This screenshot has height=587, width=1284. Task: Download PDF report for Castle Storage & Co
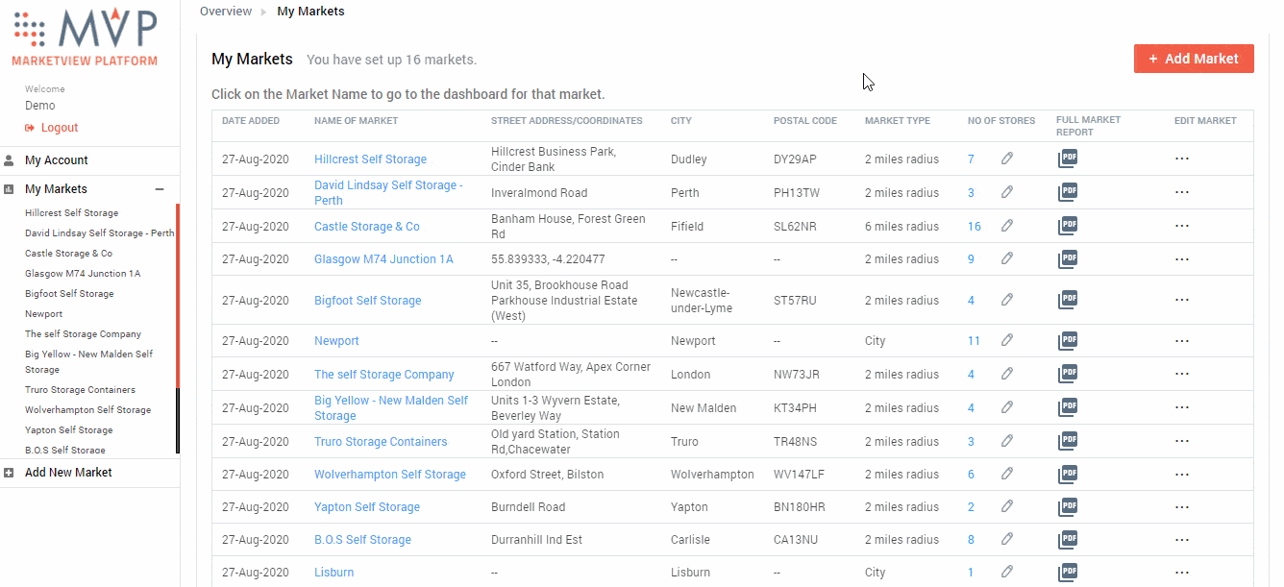[1067, 226]
